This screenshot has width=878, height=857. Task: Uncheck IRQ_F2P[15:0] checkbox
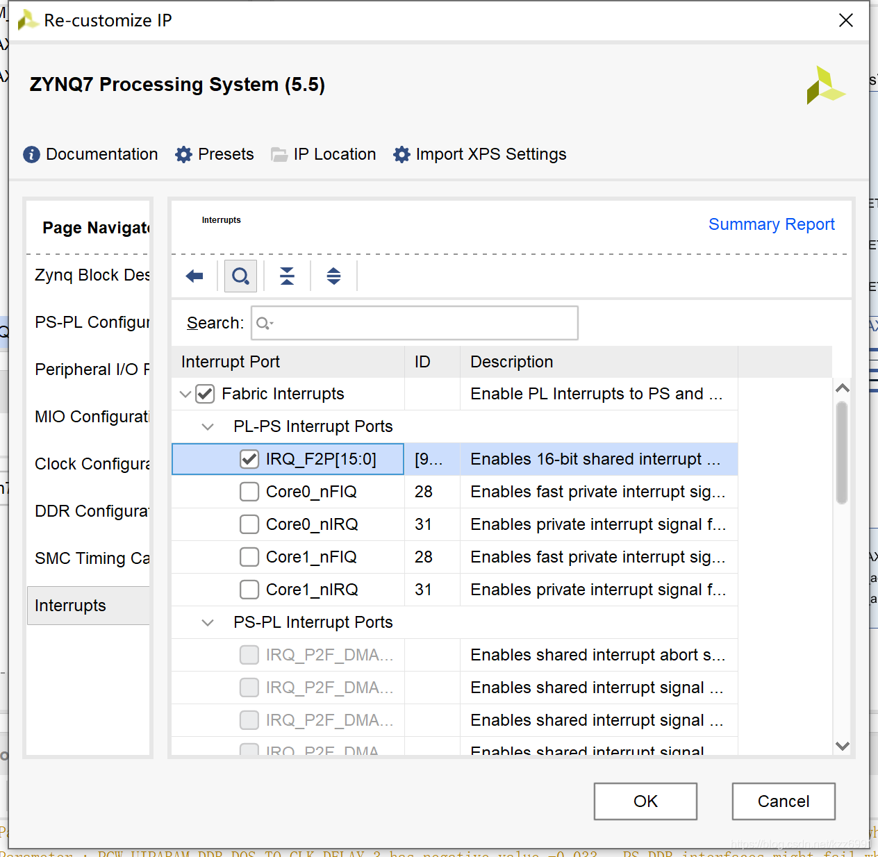pyautogui.click(x=249, y=459)
